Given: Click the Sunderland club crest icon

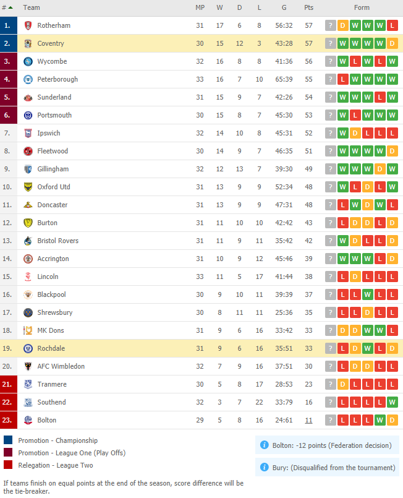Looking at the screenshot, I should pyautogui.click(x=28, y=97).
